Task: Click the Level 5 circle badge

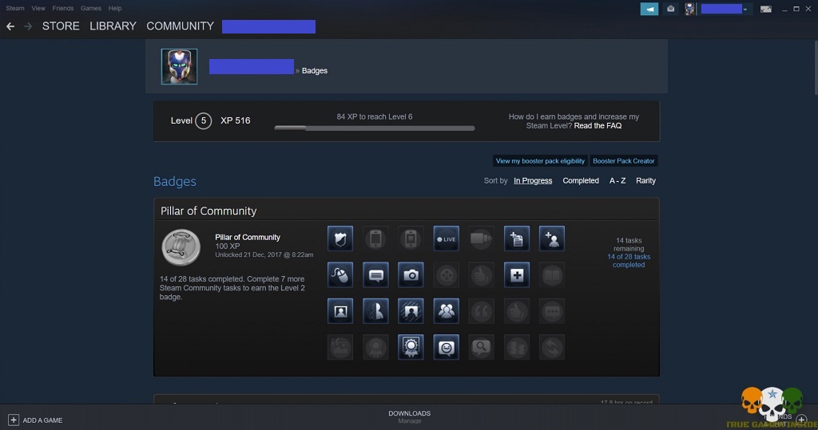Action: (204, 121)
